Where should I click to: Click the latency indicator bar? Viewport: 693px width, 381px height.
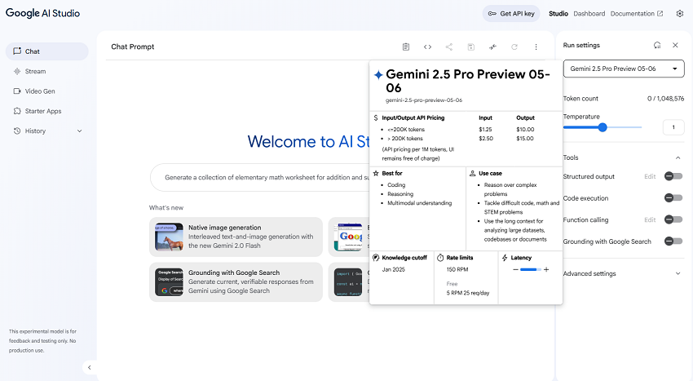coord(531,269)
